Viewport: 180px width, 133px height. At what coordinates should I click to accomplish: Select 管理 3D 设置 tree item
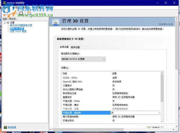point(17,28)
